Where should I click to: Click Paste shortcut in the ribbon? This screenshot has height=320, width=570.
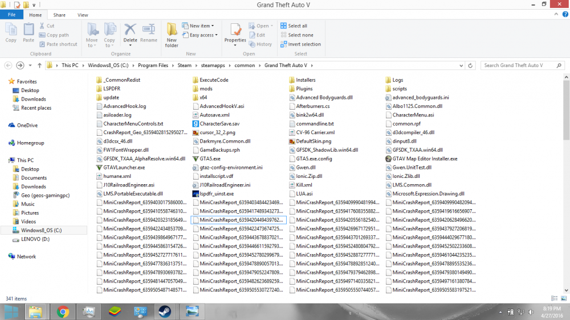[58, 44]
